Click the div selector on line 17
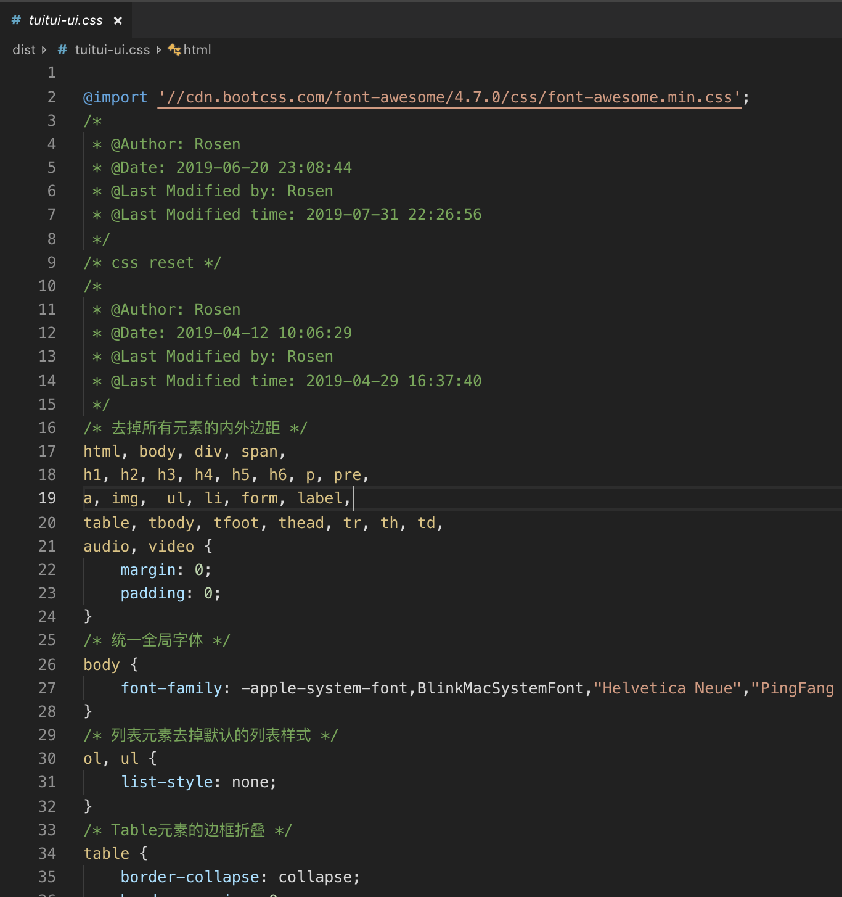This screenshot has height=897, width=842. point(208,452)
